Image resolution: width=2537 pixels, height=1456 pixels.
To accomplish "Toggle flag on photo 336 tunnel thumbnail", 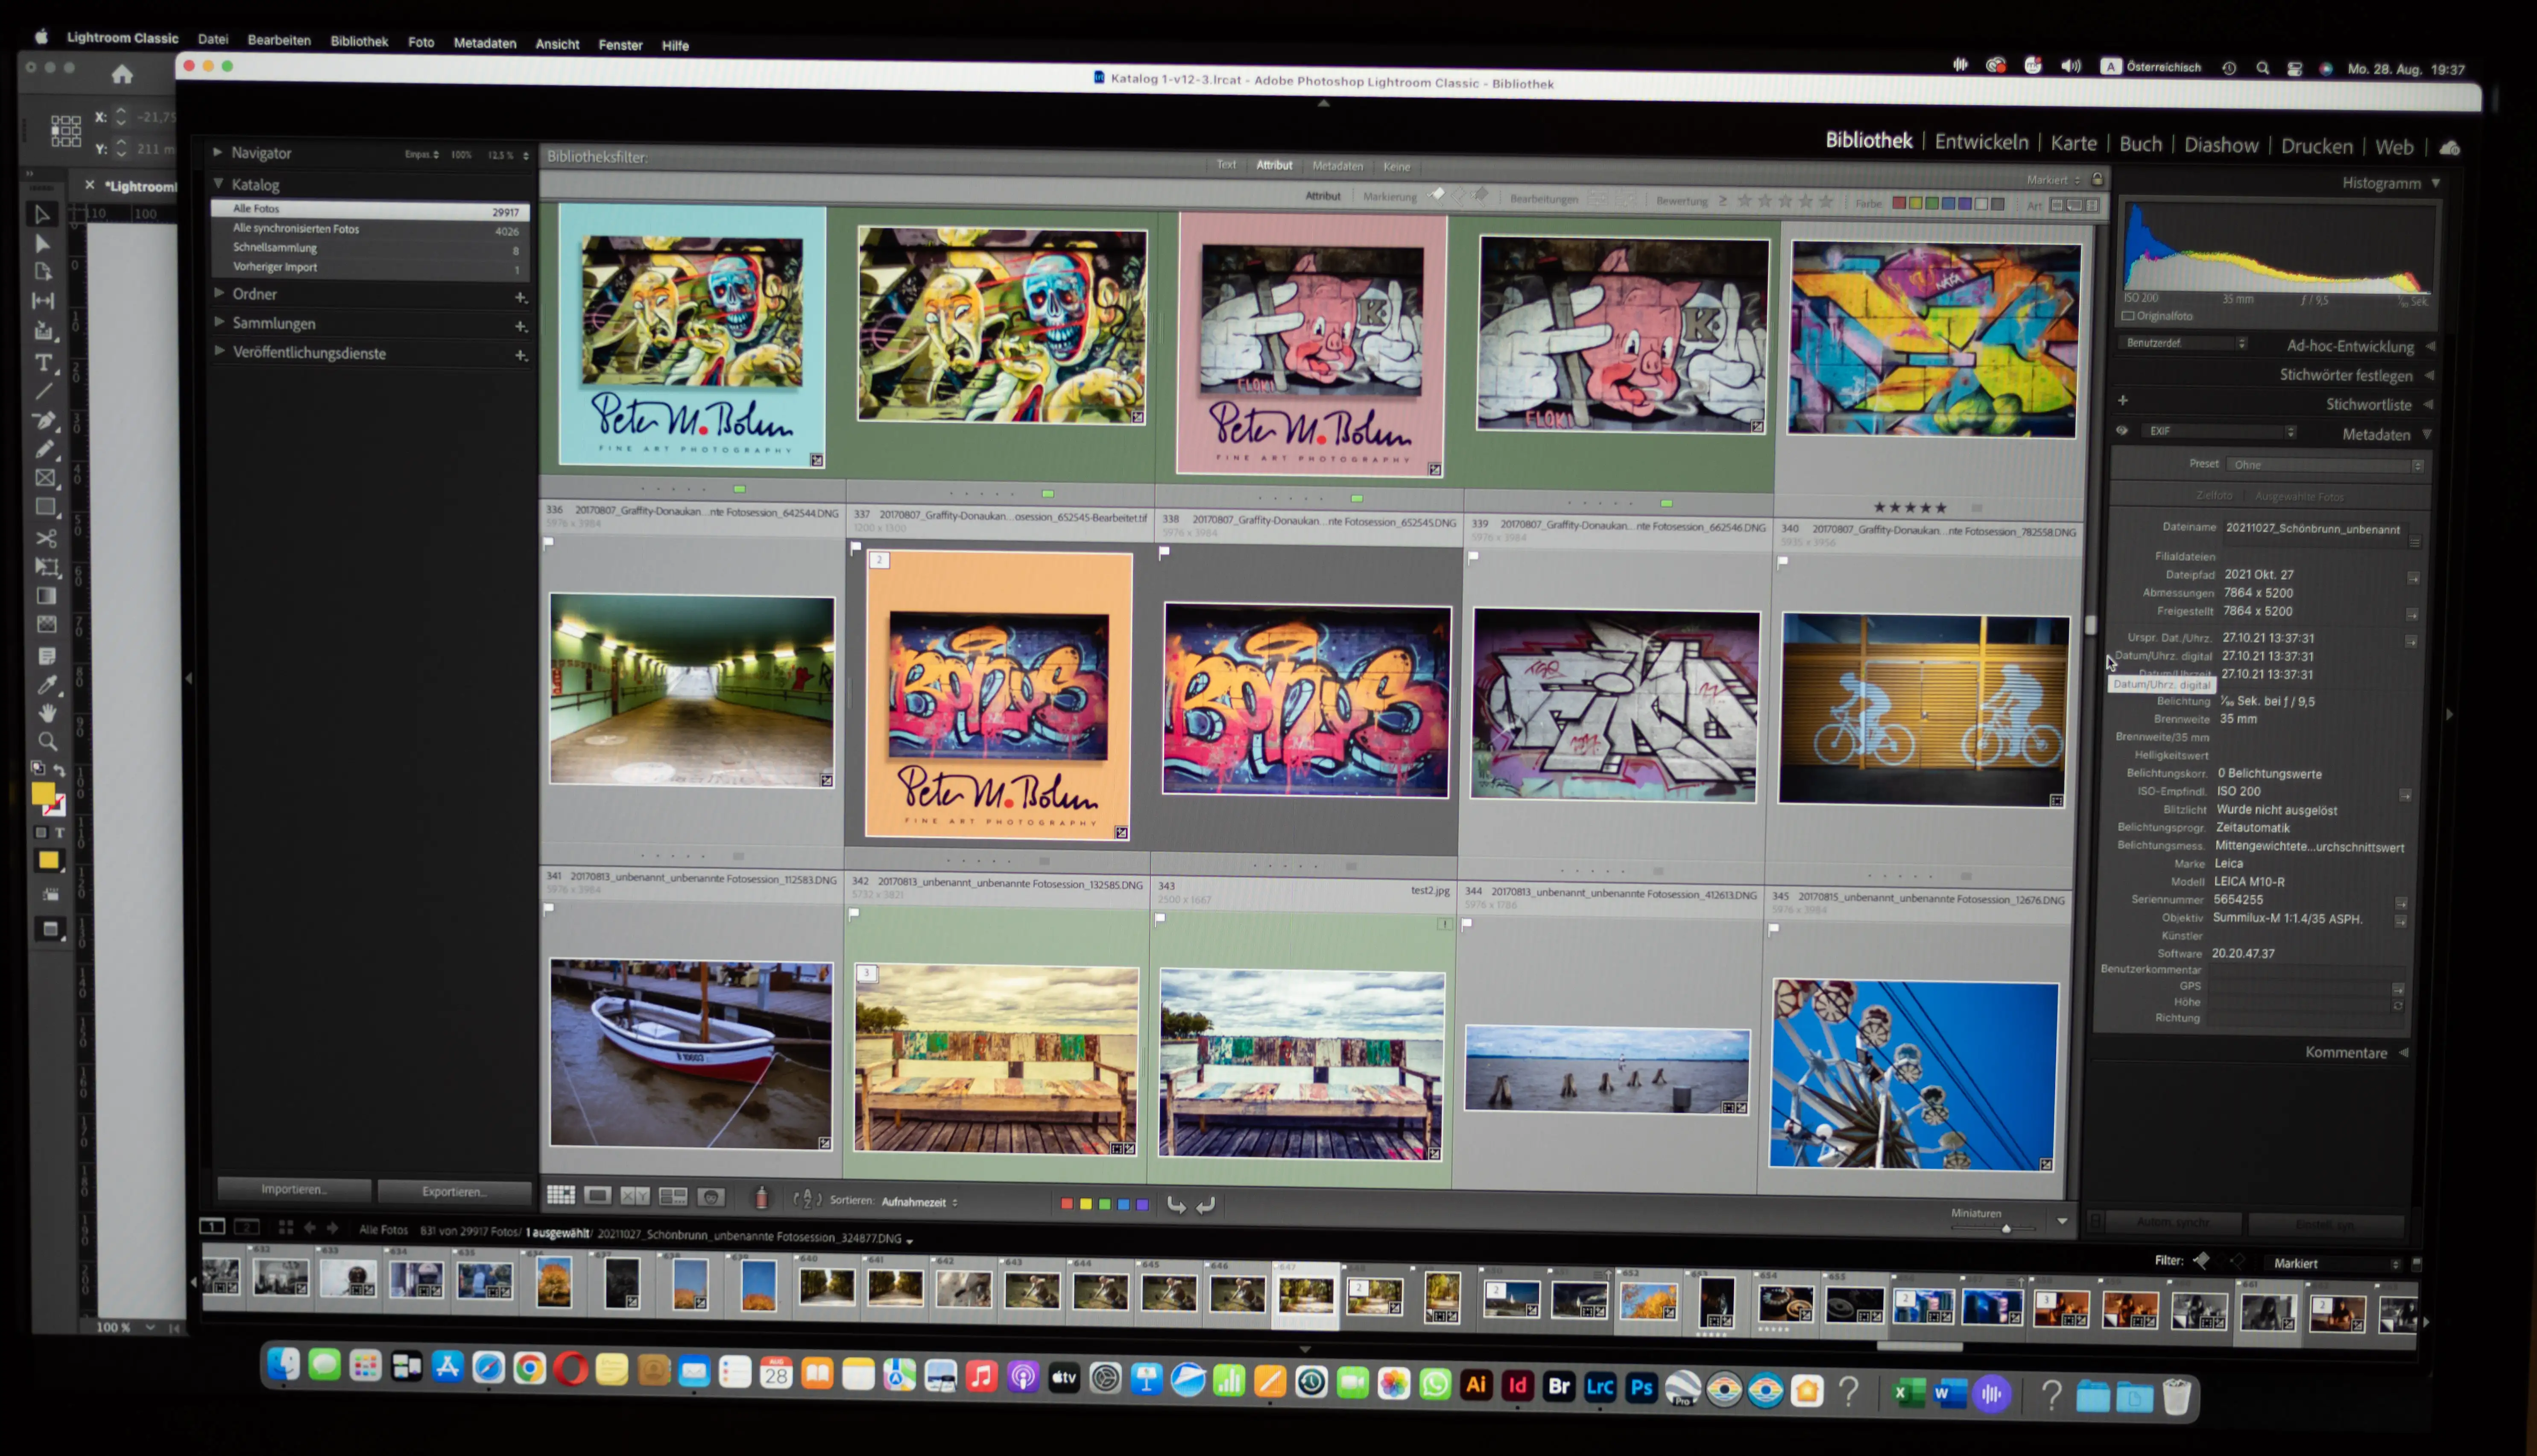I will 548,543.
